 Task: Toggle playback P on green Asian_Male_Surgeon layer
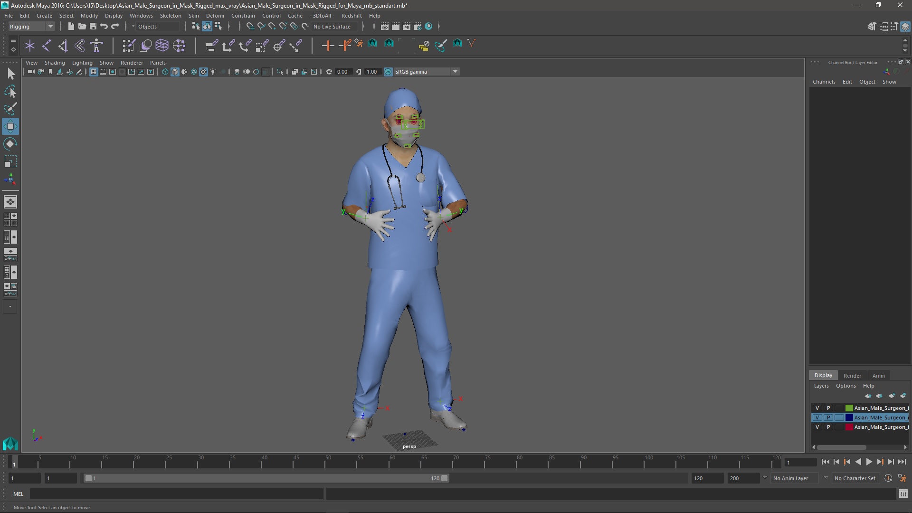point(828,408)
